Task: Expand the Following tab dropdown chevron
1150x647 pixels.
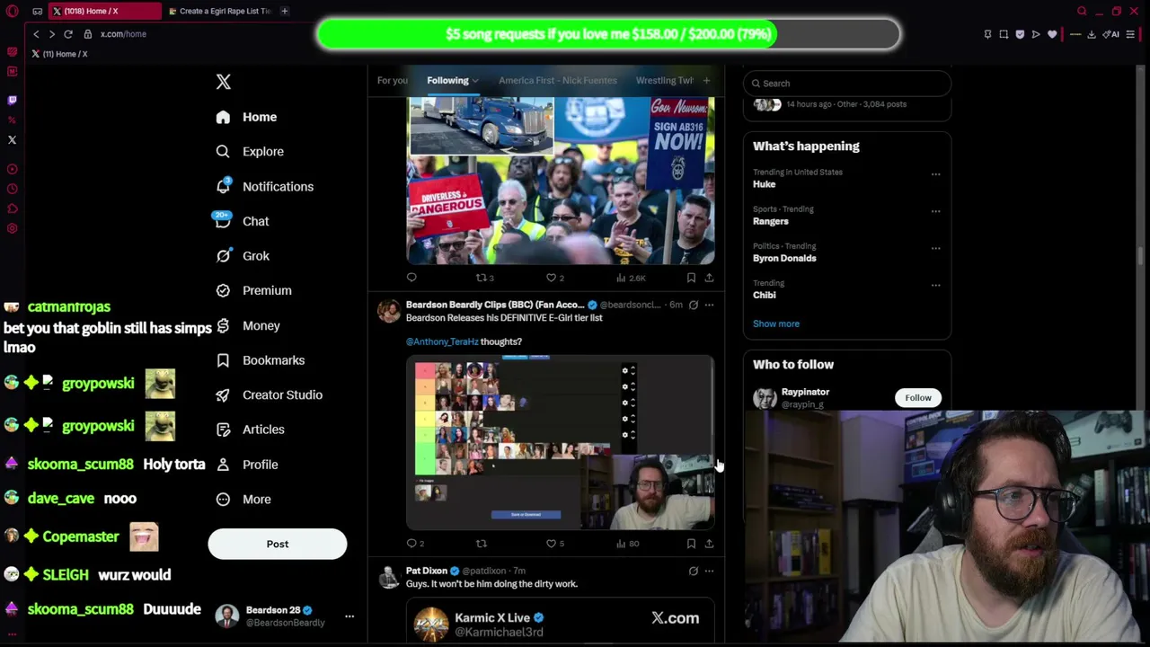Action: coord(475,81)
